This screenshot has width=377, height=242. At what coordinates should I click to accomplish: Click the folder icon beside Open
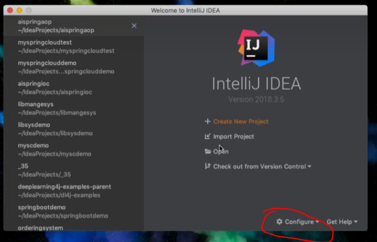click(x=208, y=151)
